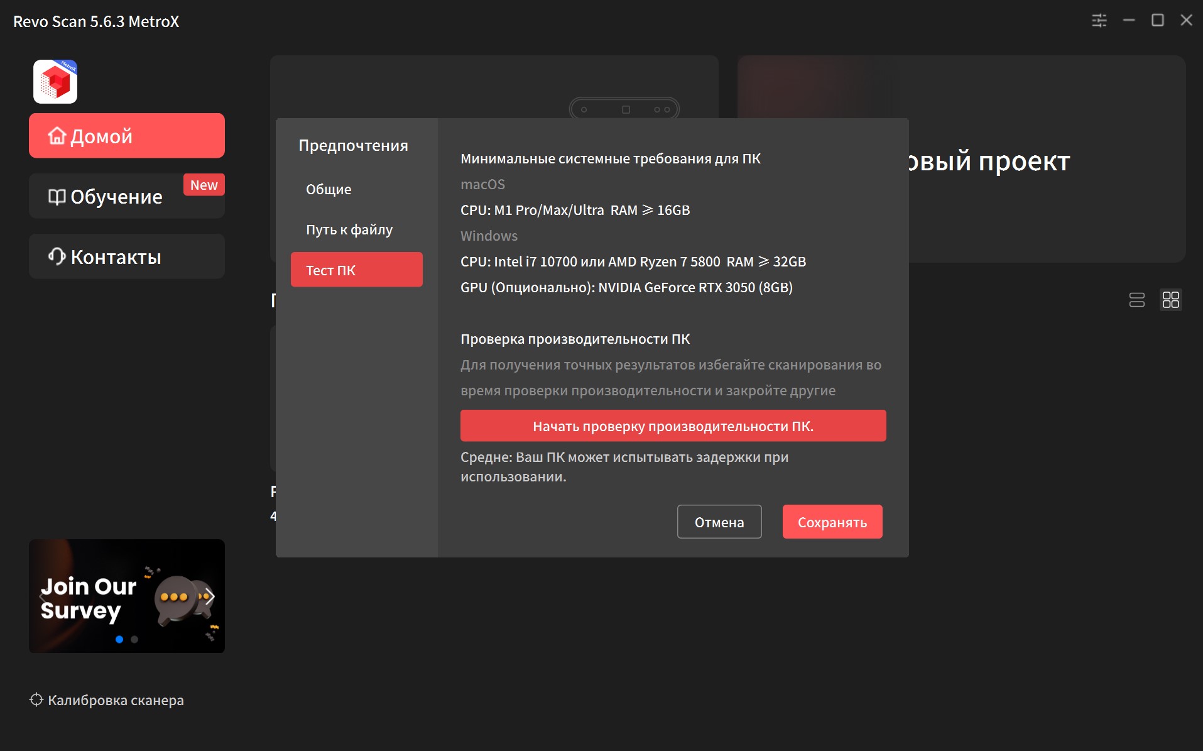This screenshot has width=1203, height=751.
Task: Go to next survey banner slide arrow
Action: [210, 596]
